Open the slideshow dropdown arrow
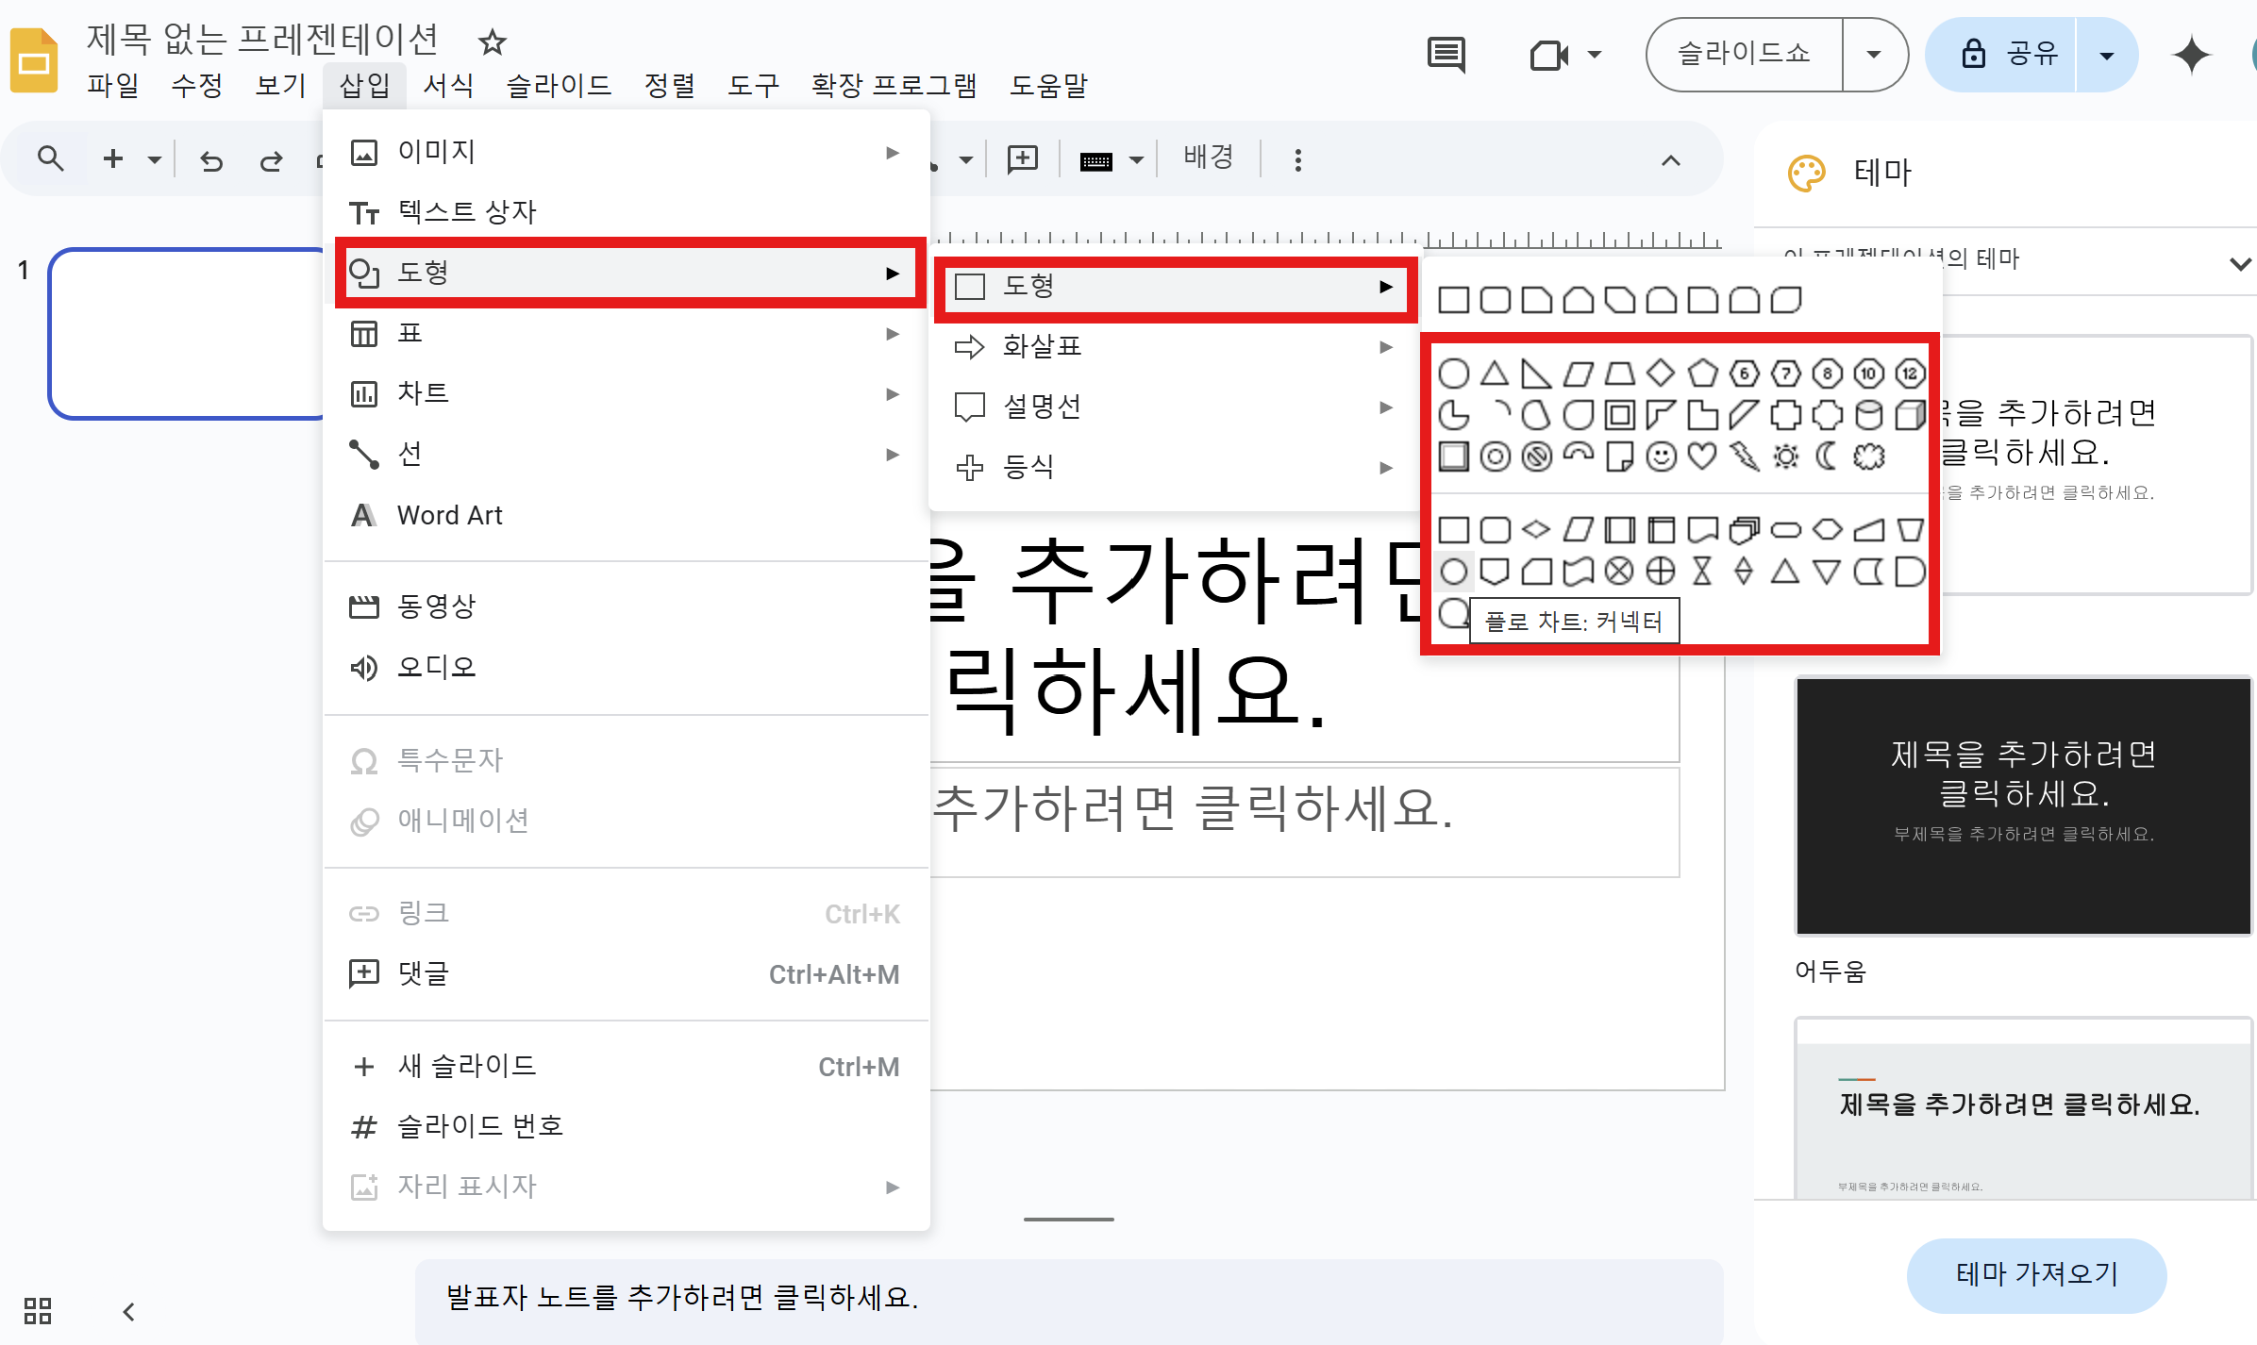 pyautogui.click(x=1874, y=54)
